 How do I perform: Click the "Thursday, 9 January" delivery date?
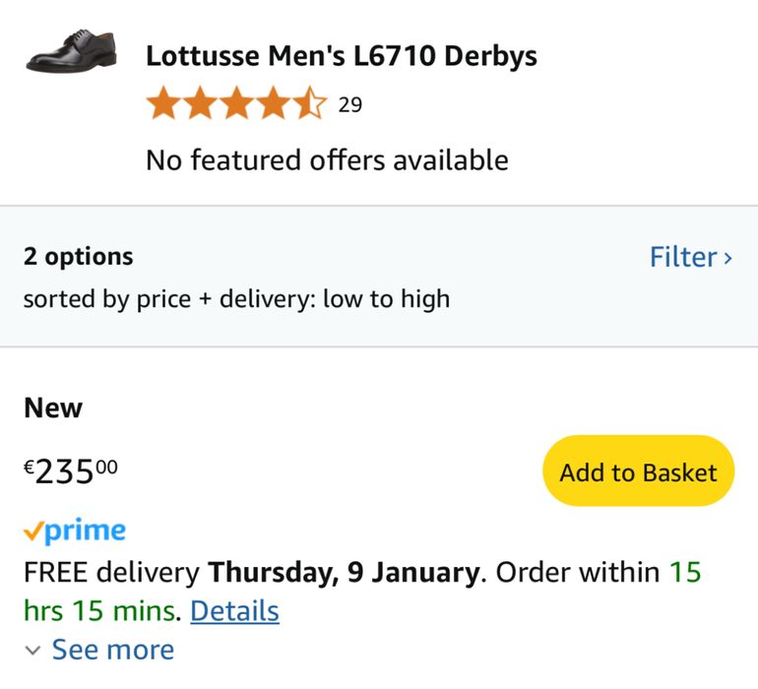345,572
